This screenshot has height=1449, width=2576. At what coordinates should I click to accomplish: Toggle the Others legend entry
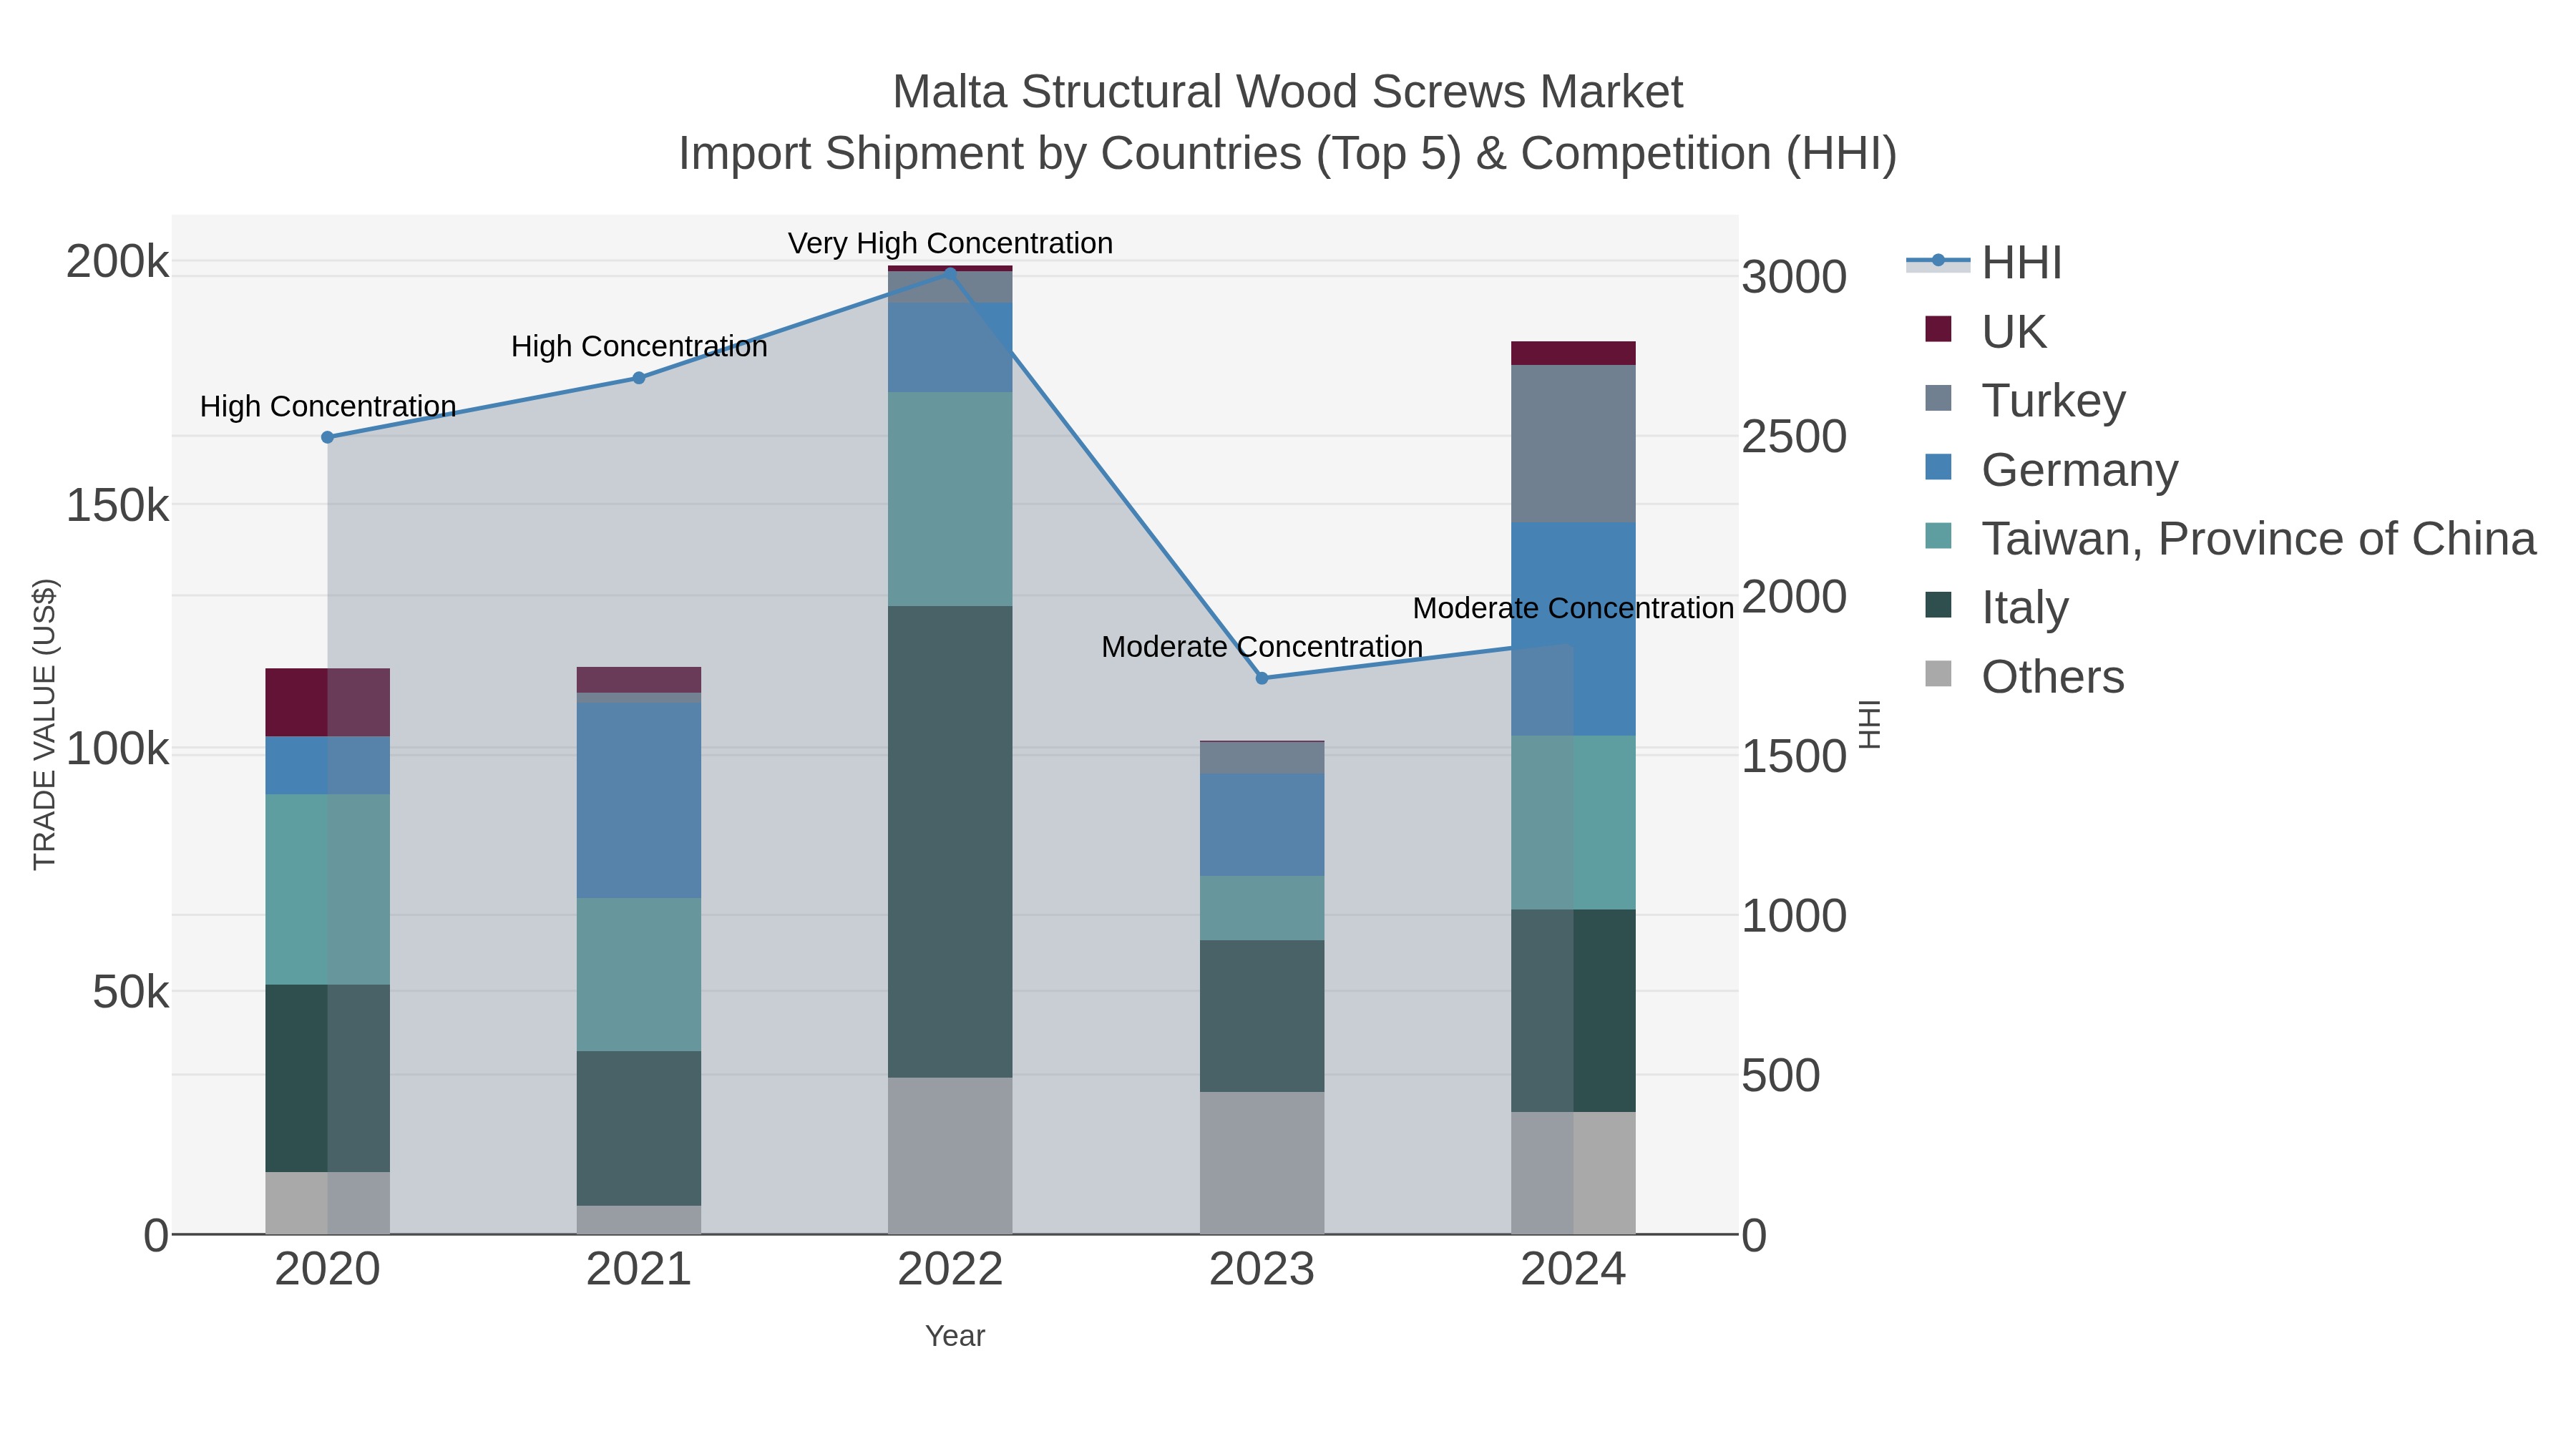[2024, 676]
